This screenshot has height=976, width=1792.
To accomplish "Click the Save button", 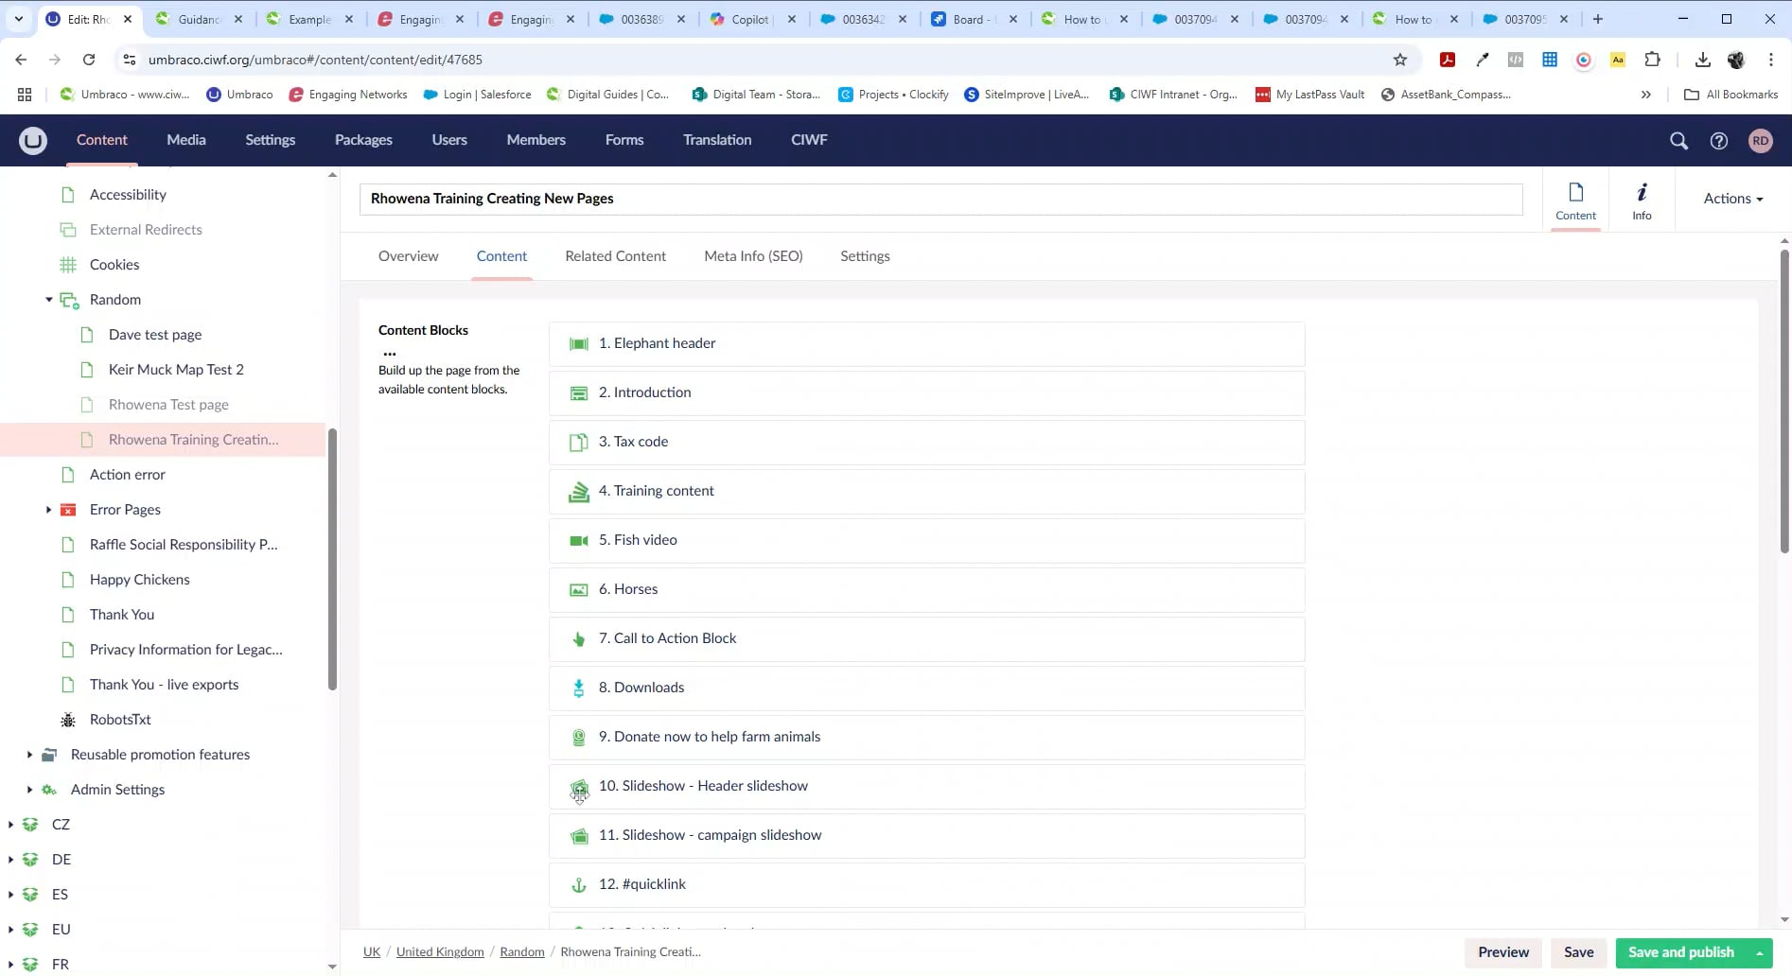I will [x=1578, y=952].
